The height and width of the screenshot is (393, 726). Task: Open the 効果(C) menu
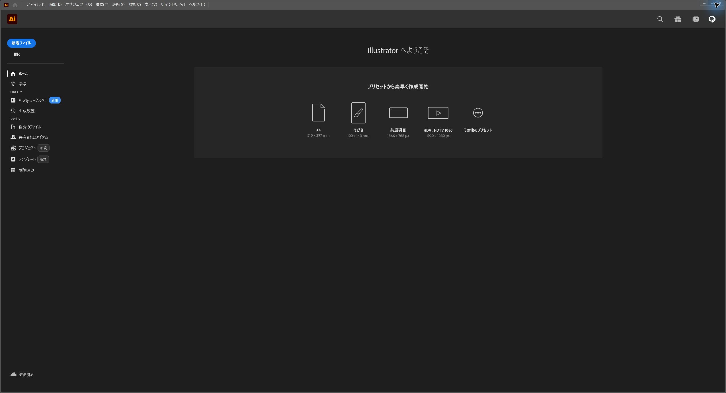pos(134,4)
